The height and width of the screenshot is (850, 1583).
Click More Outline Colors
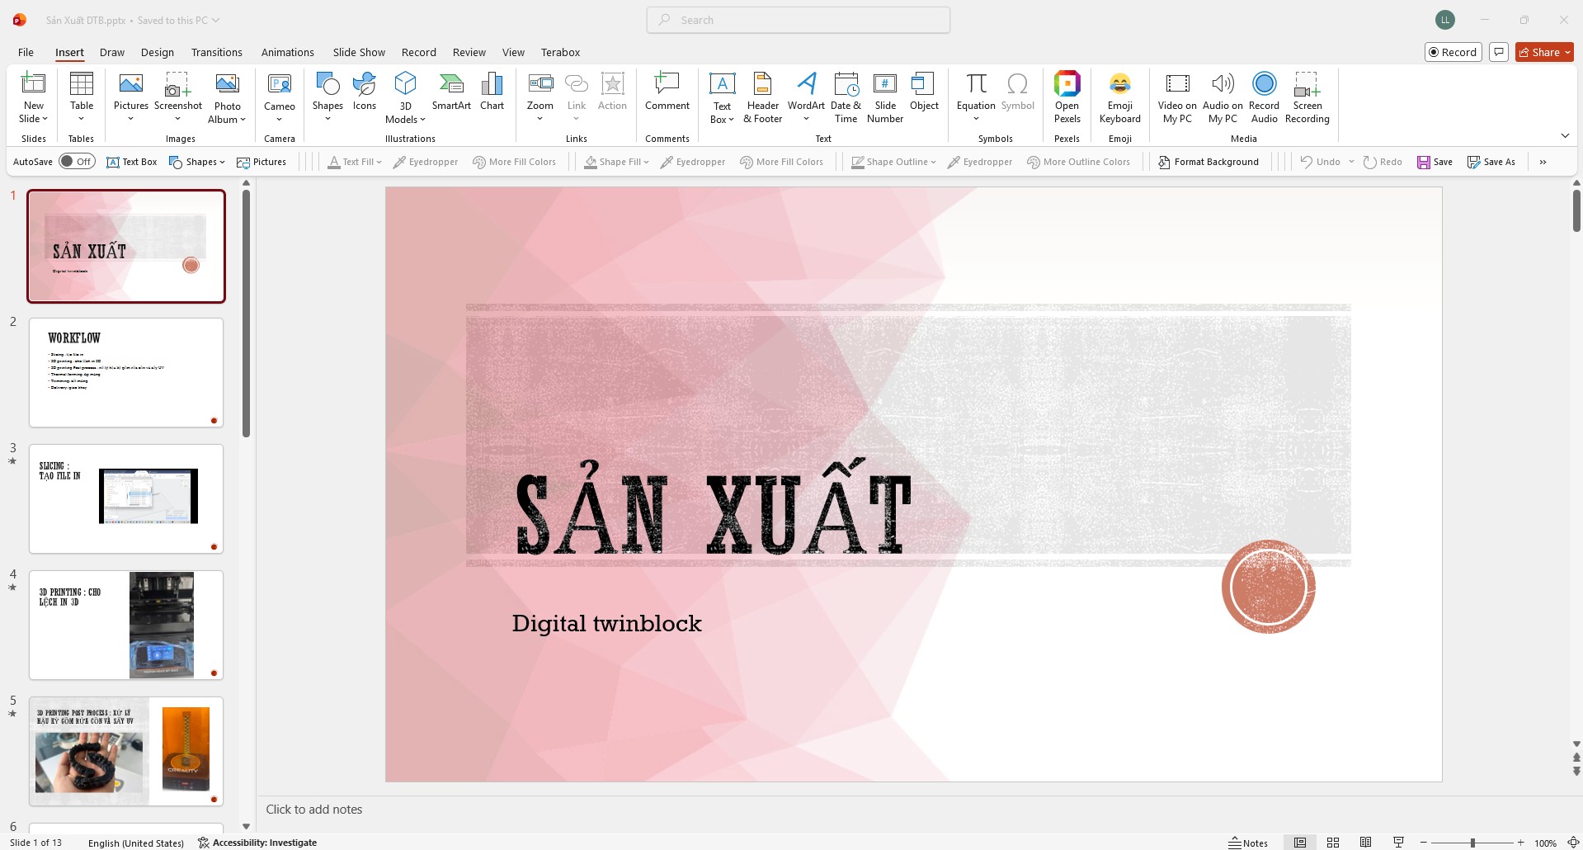click(x=1078, y=162)
